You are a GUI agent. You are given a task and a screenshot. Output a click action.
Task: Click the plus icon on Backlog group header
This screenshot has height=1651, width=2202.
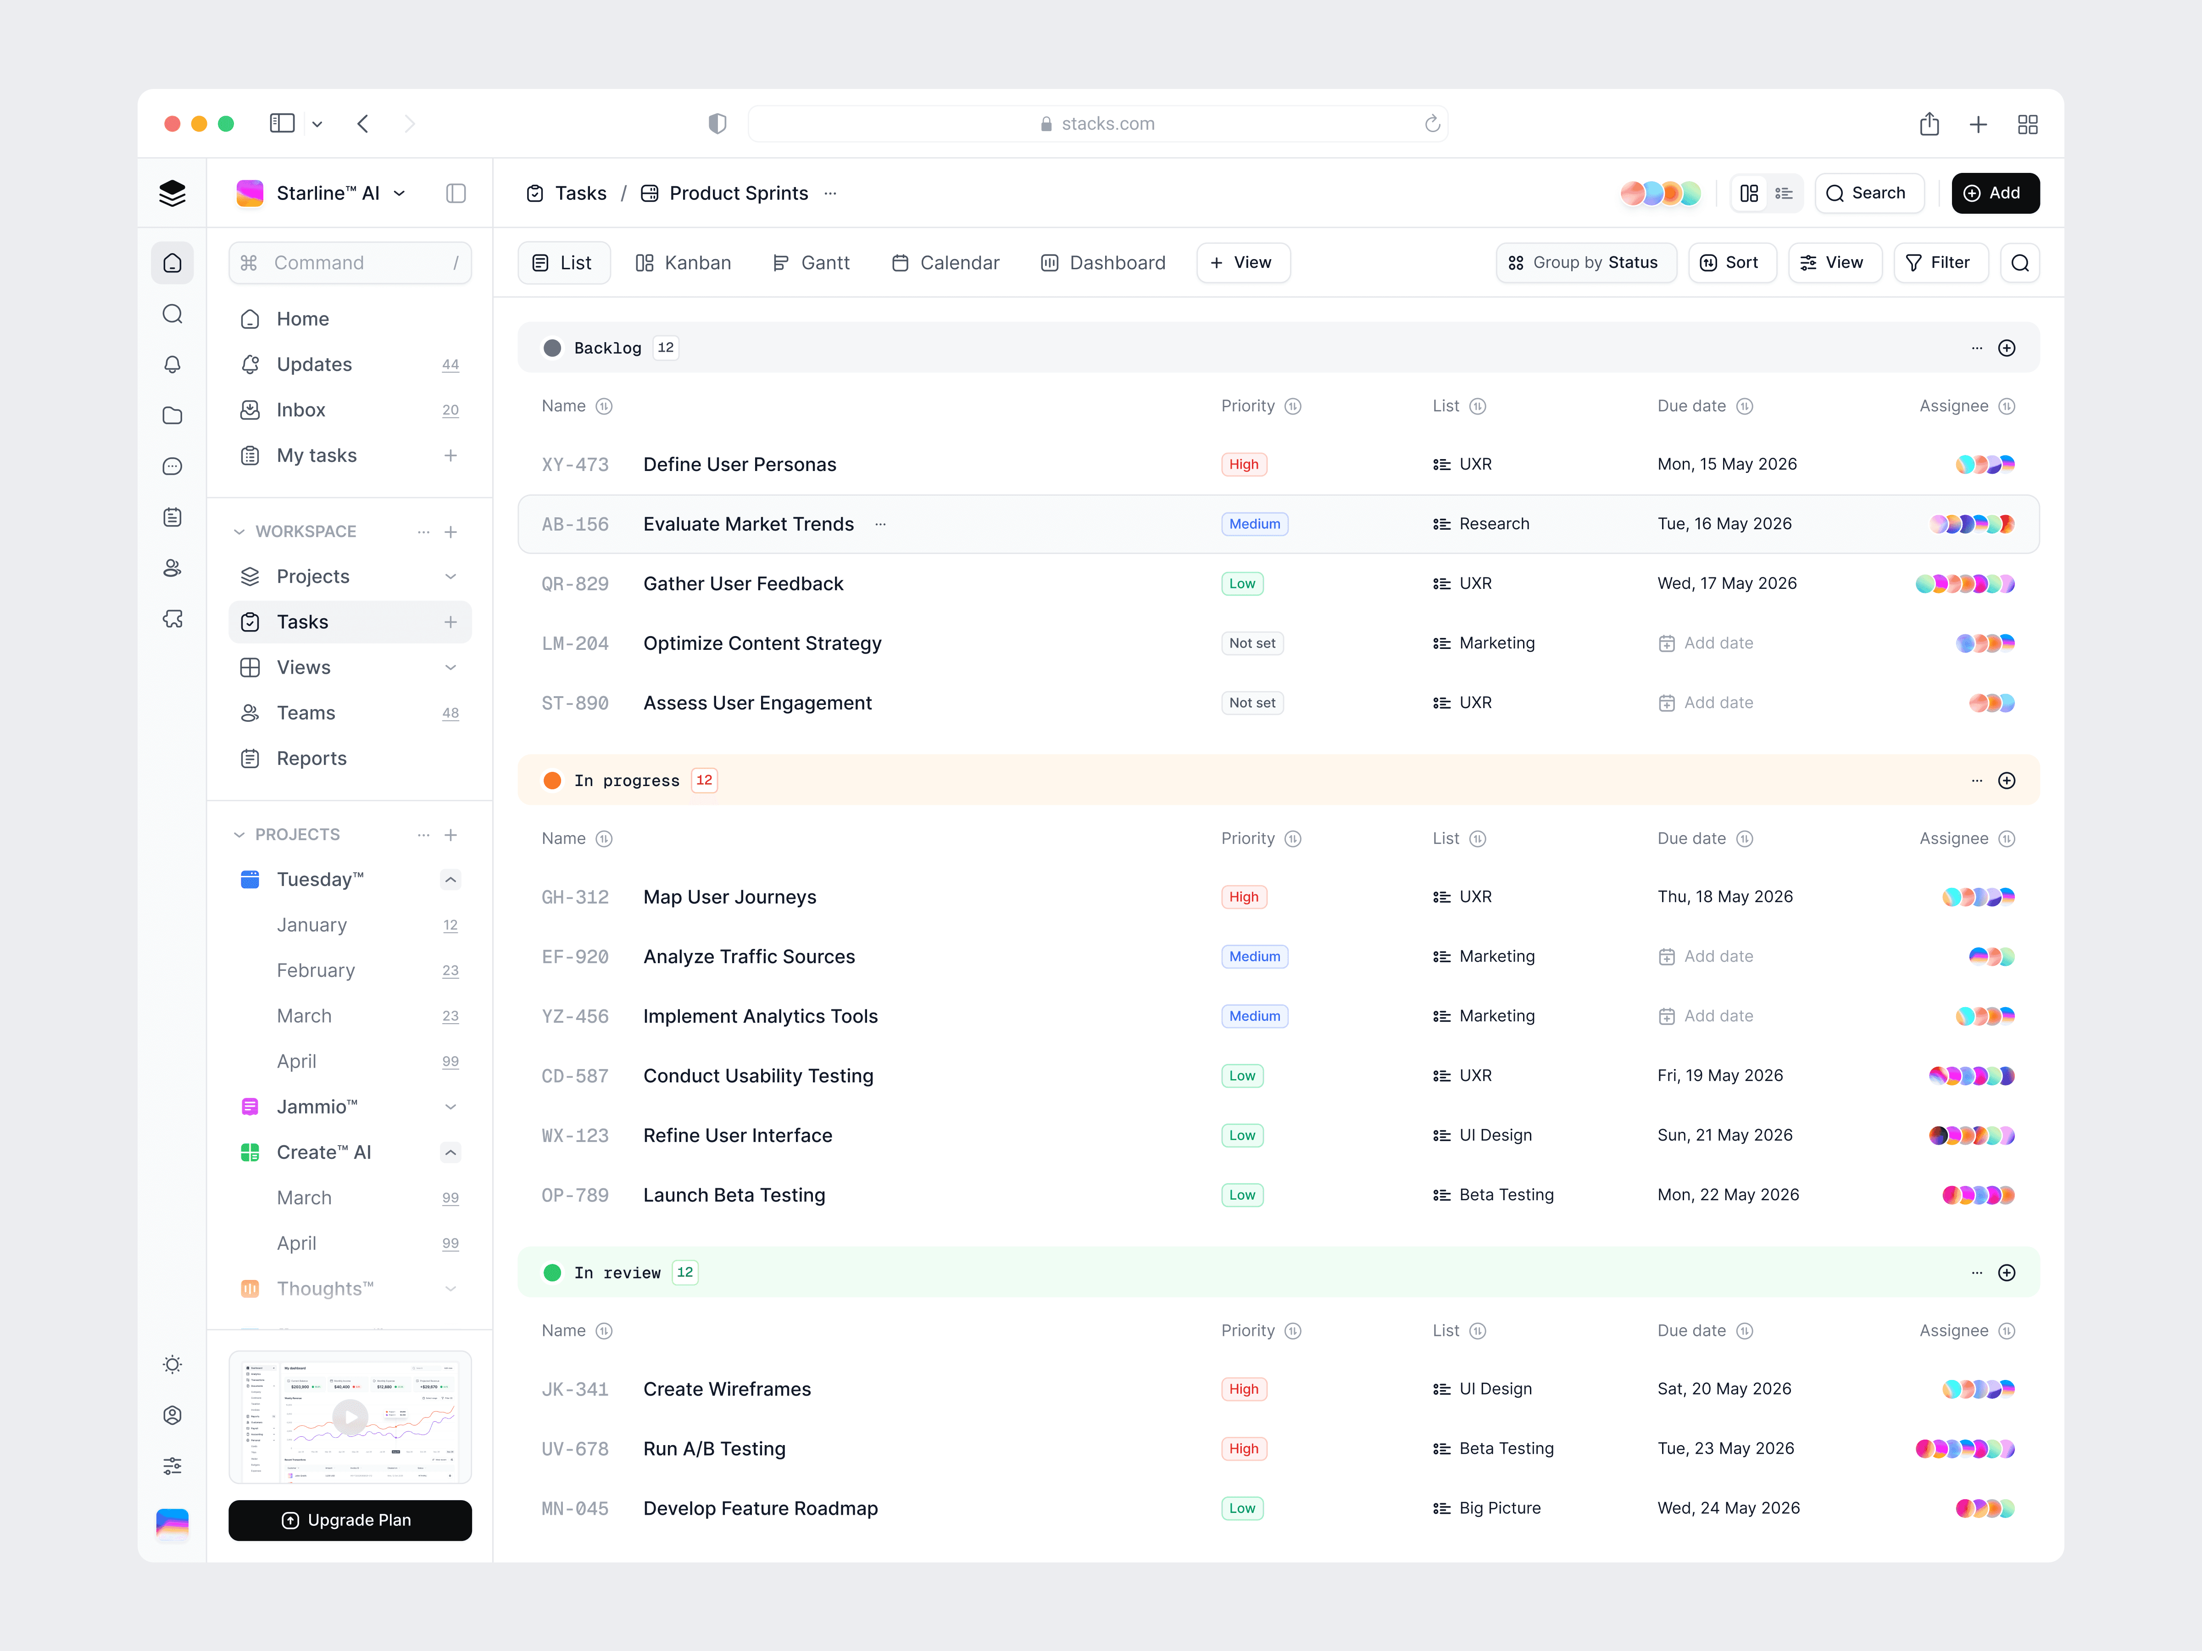pos(2007,347)
